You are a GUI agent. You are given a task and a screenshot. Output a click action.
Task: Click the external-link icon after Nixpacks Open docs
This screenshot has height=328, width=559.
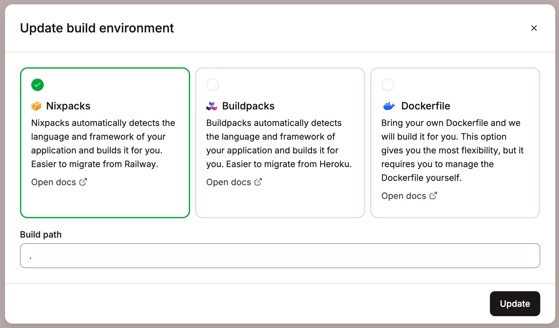[83, 181]
